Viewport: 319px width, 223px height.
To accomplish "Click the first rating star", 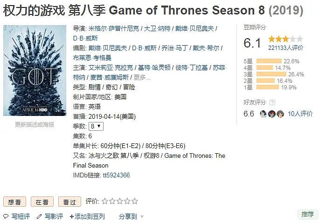I will click(x=105, y=202).
